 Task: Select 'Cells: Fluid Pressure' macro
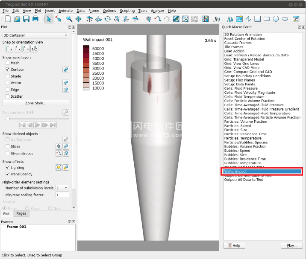pyautogui.click(x=241, y=88)
